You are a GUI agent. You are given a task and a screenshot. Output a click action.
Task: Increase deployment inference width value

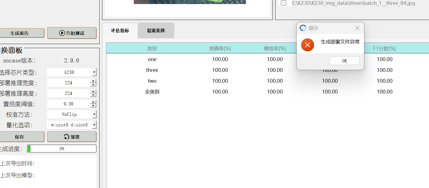point(93,81)
